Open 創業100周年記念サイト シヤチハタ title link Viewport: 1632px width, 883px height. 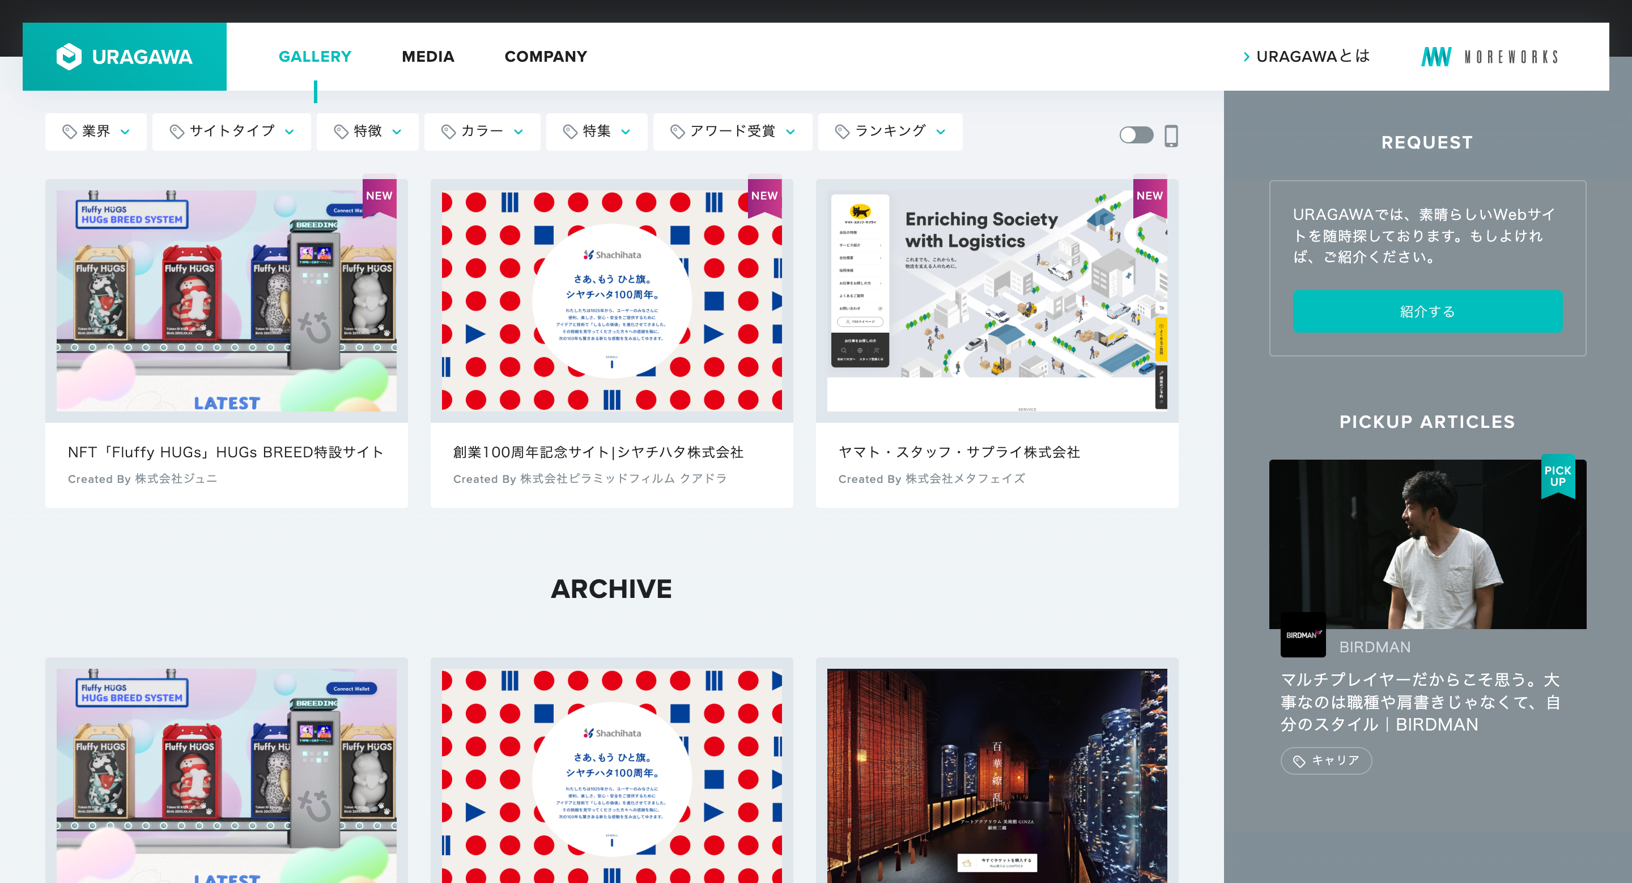tap(598, 452)
